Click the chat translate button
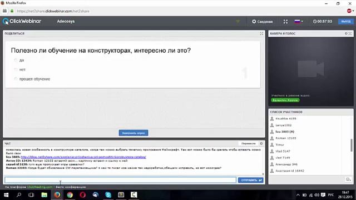This screenshot has width=356, height=200. [248, 143]
